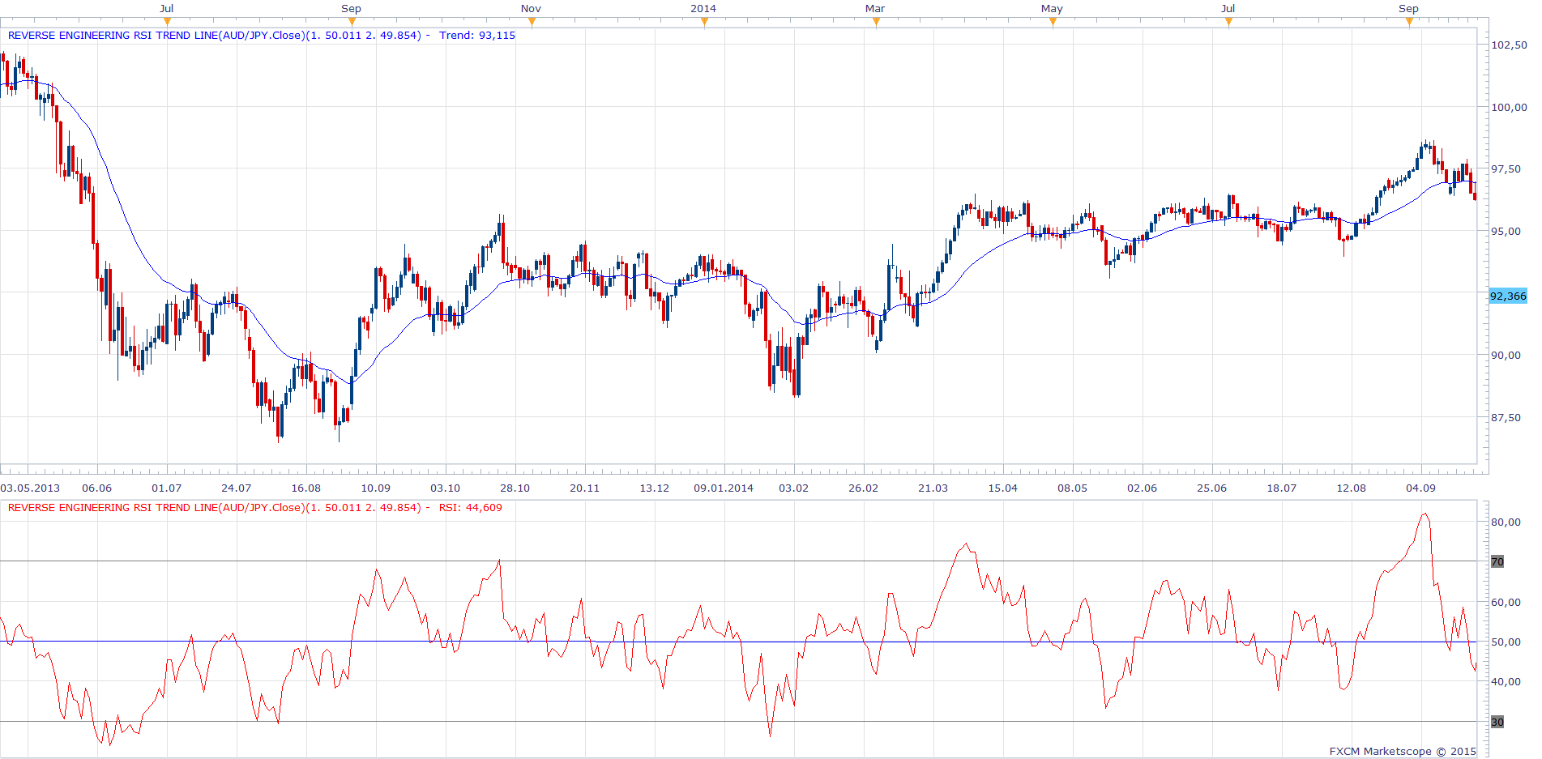Click the 03.02 date label

coord(794,488)
